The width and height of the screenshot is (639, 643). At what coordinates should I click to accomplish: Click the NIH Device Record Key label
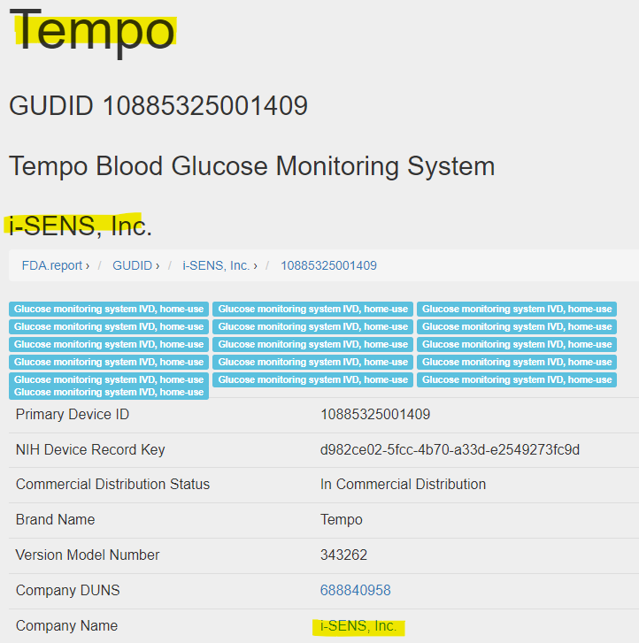pos(90,449)
